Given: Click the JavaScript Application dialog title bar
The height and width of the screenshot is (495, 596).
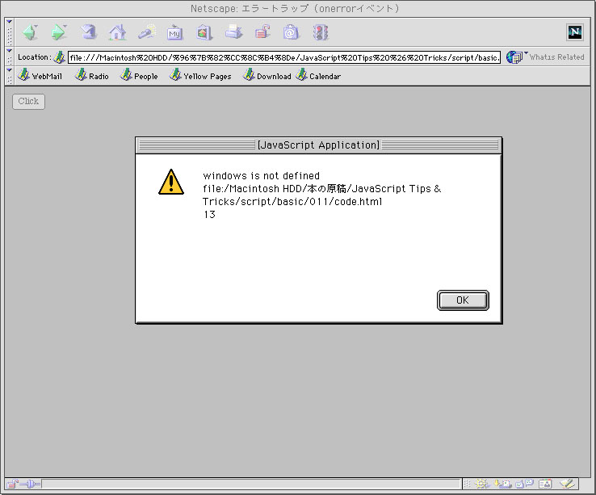Looking at the screenshot, I should pyautogui.click(x=318, y=145).
